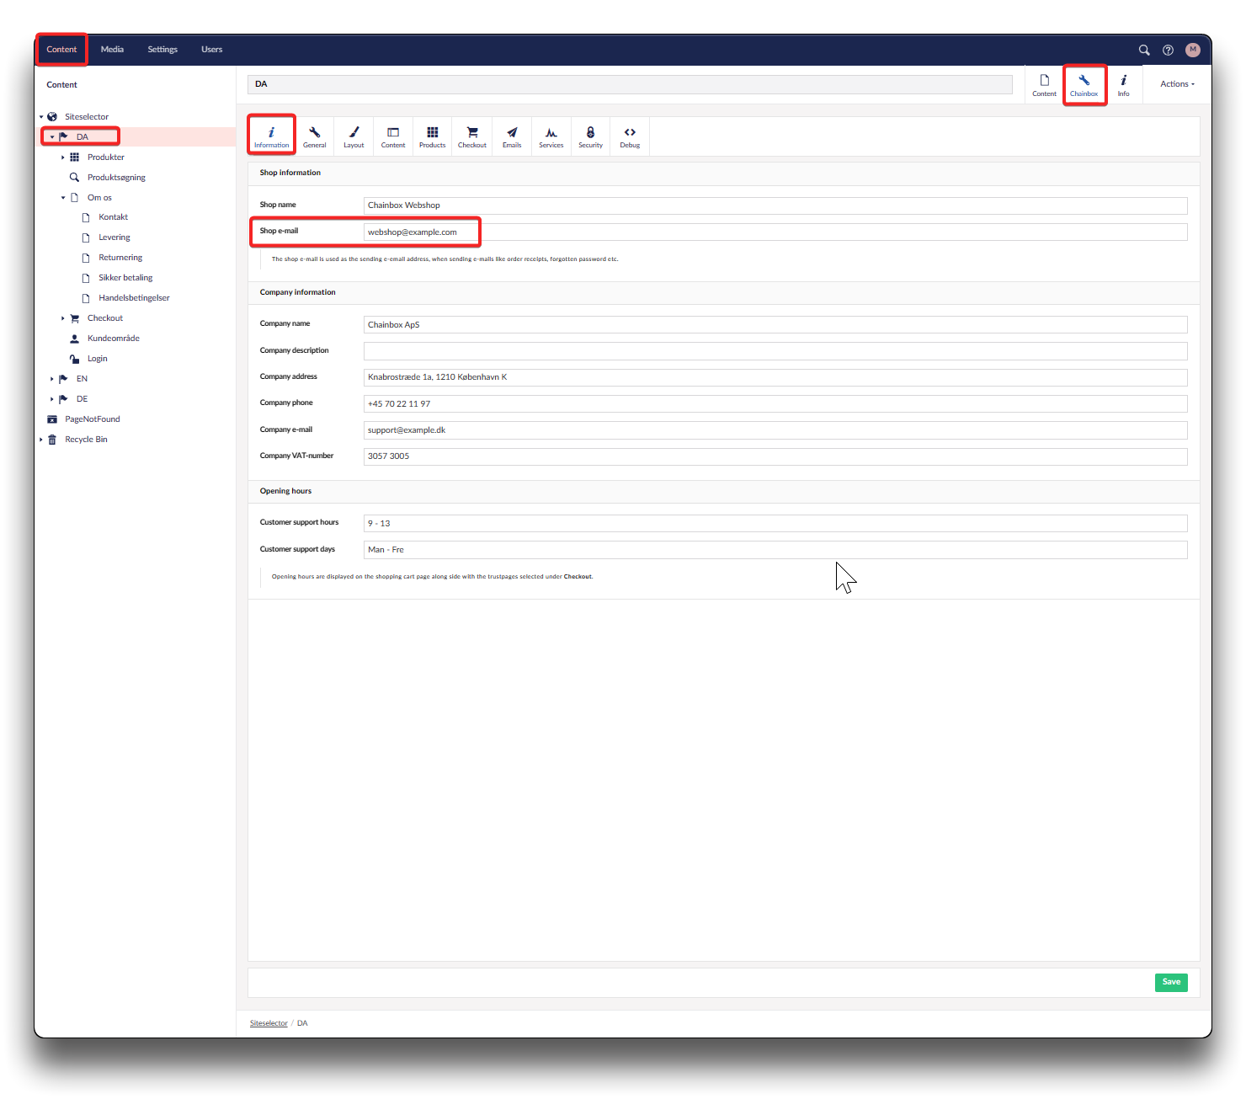This screenshot has height=1099, width=1246.
Task: Select the Om os page
Action: pyautogui.click(x=99, y=198)
